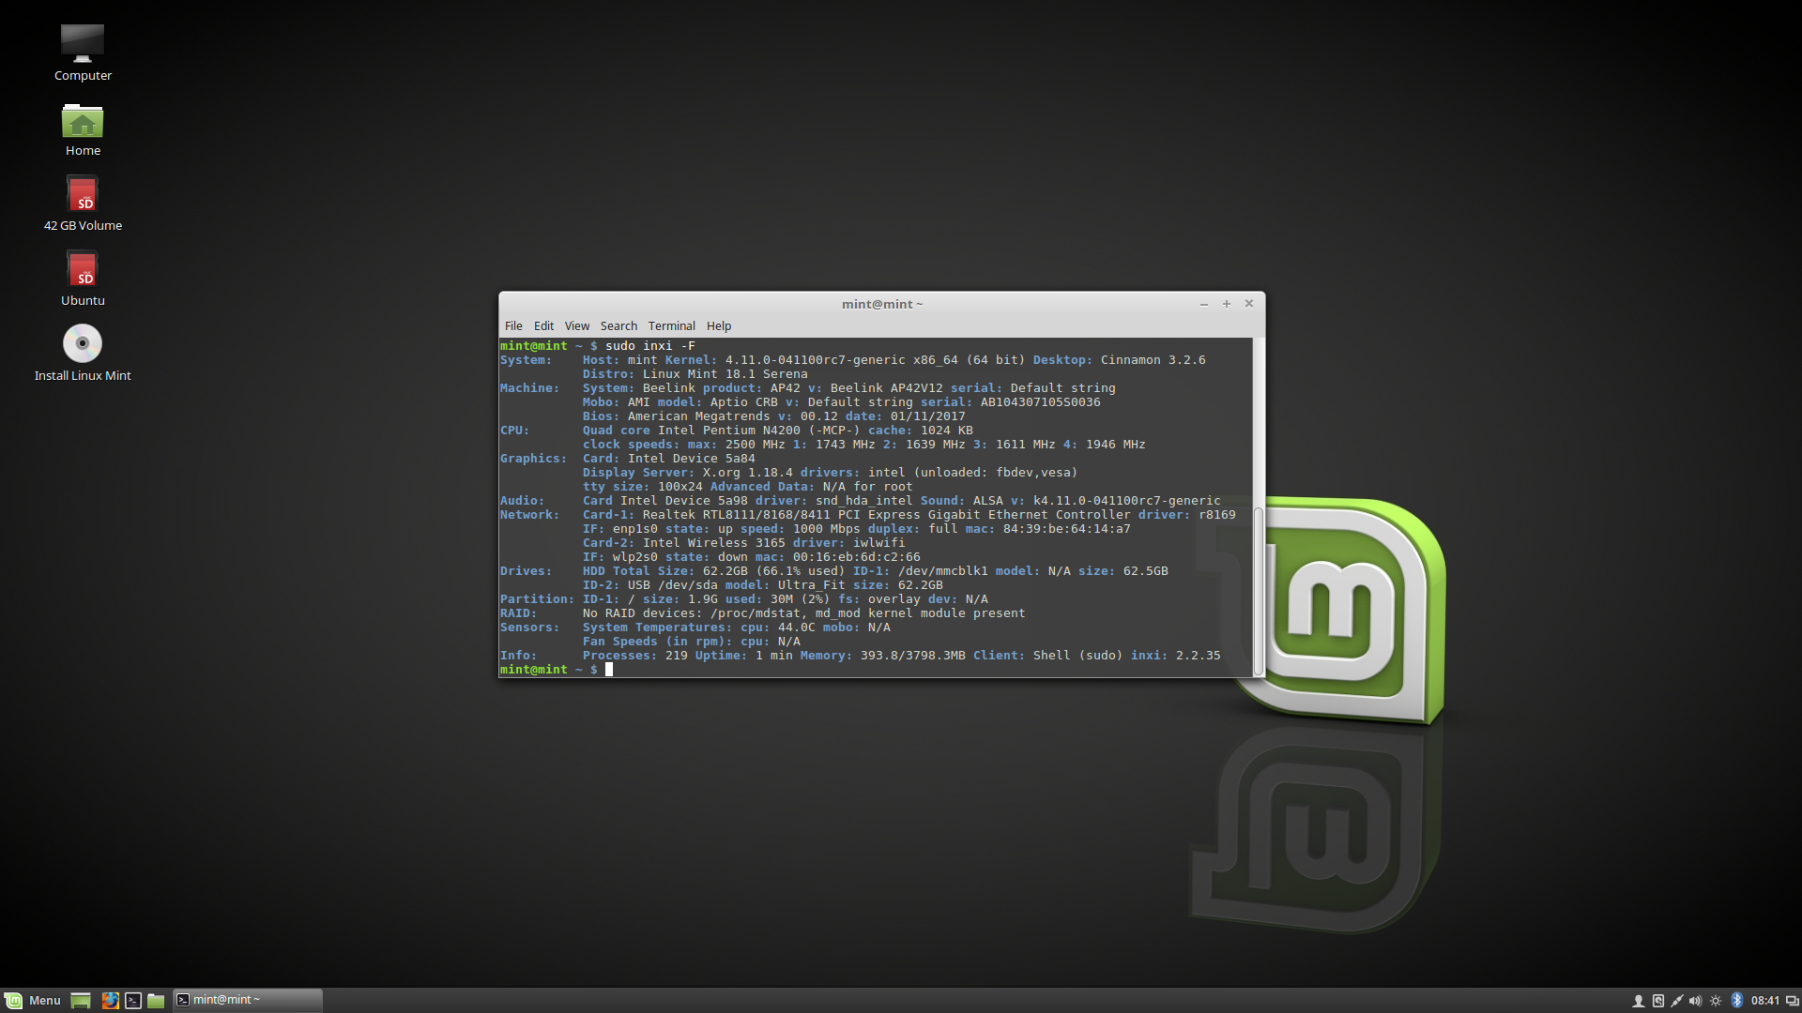Open the 08:41 clock calendar
Screen dimensions: 1802x1013
pyautogui.click(x=1765, y=1001)
